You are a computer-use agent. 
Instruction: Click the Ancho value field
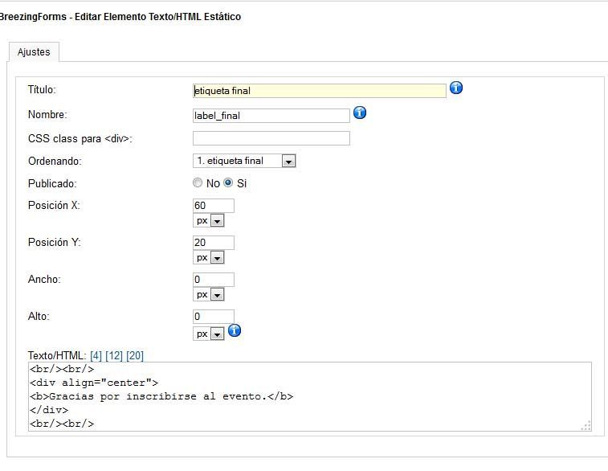214,280
